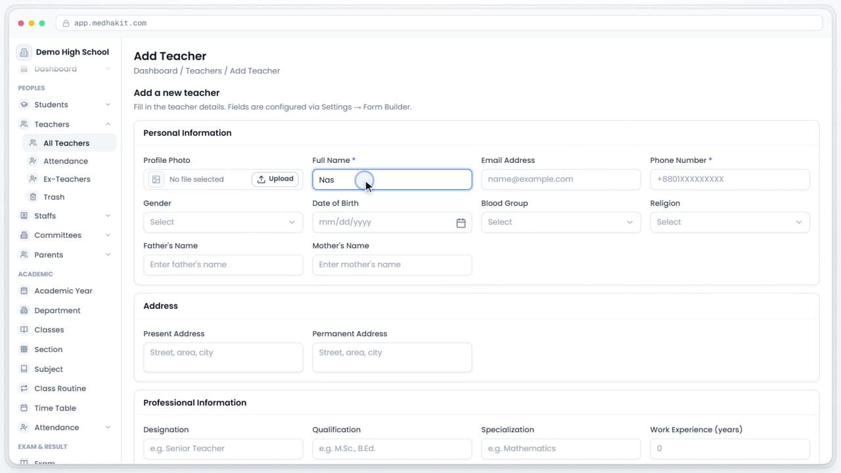Expand the Committees submenu chevron

pos(108,235)
